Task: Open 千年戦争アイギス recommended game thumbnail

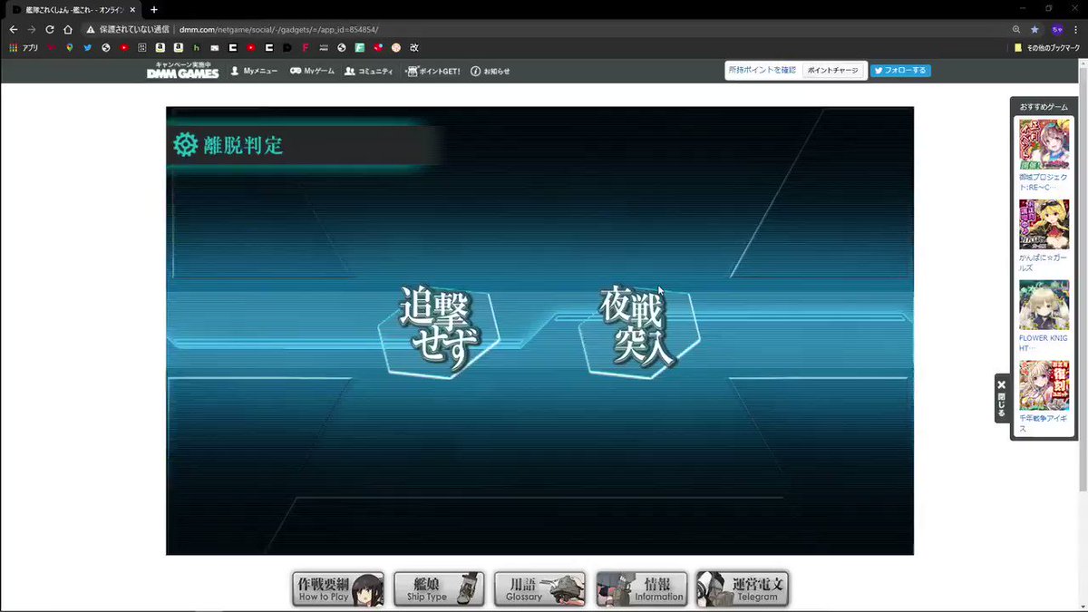Action: [1044, 386]
